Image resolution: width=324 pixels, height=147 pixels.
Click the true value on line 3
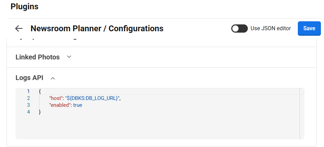click(78, 105)
